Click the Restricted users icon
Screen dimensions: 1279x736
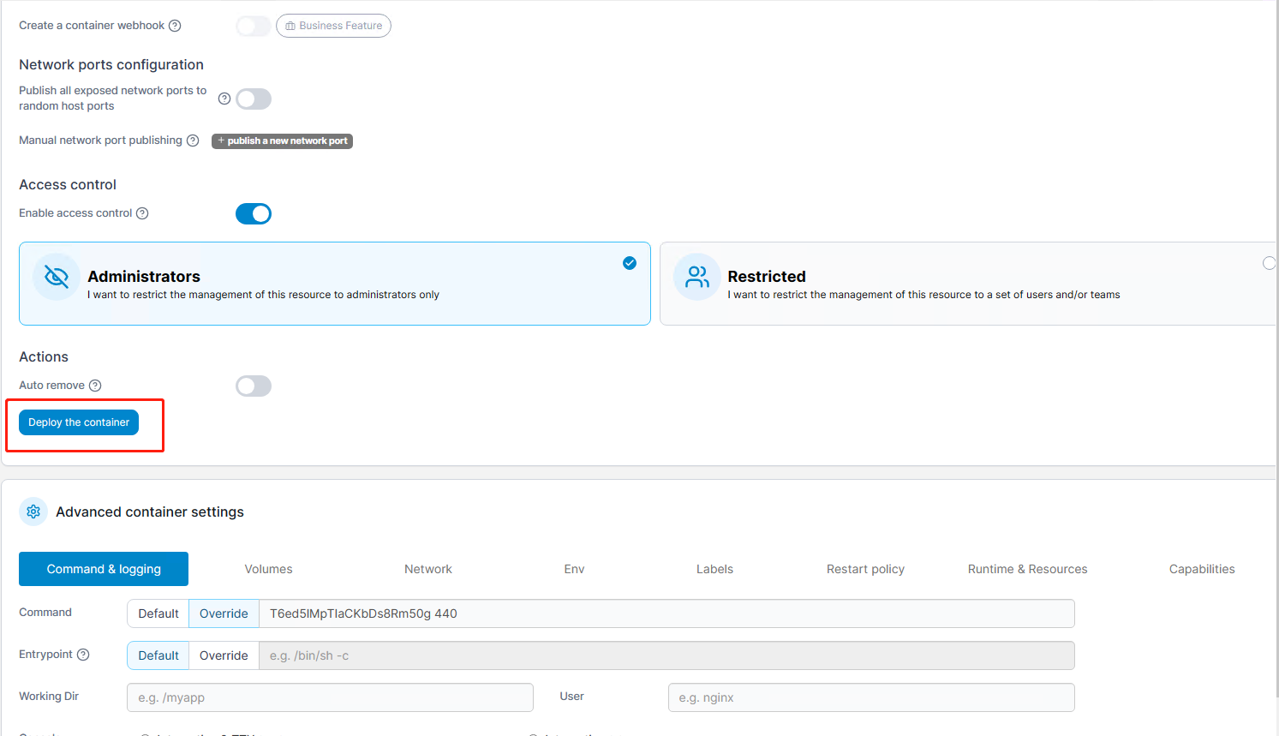[x=697, y=277]
